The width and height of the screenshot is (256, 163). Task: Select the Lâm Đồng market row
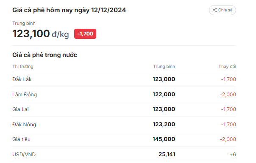coord(124,95)
